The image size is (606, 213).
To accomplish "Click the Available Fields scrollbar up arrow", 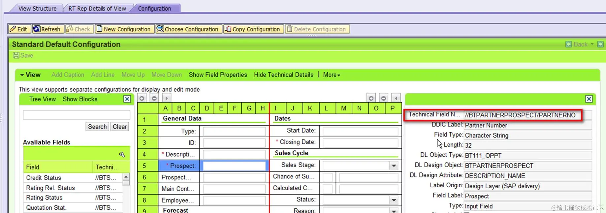I will (x=126, y=177).
